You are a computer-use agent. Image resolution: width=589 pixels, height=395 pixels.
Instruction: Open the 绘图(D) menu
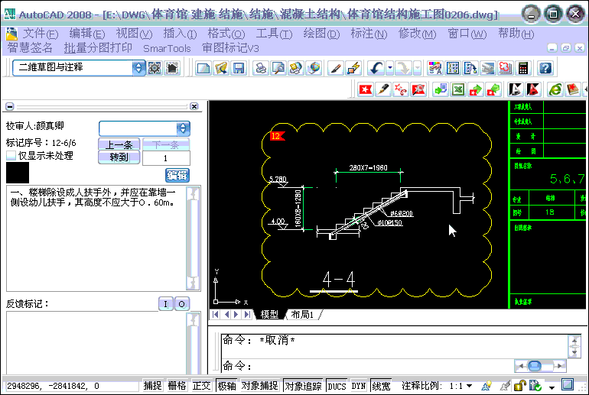321,34
